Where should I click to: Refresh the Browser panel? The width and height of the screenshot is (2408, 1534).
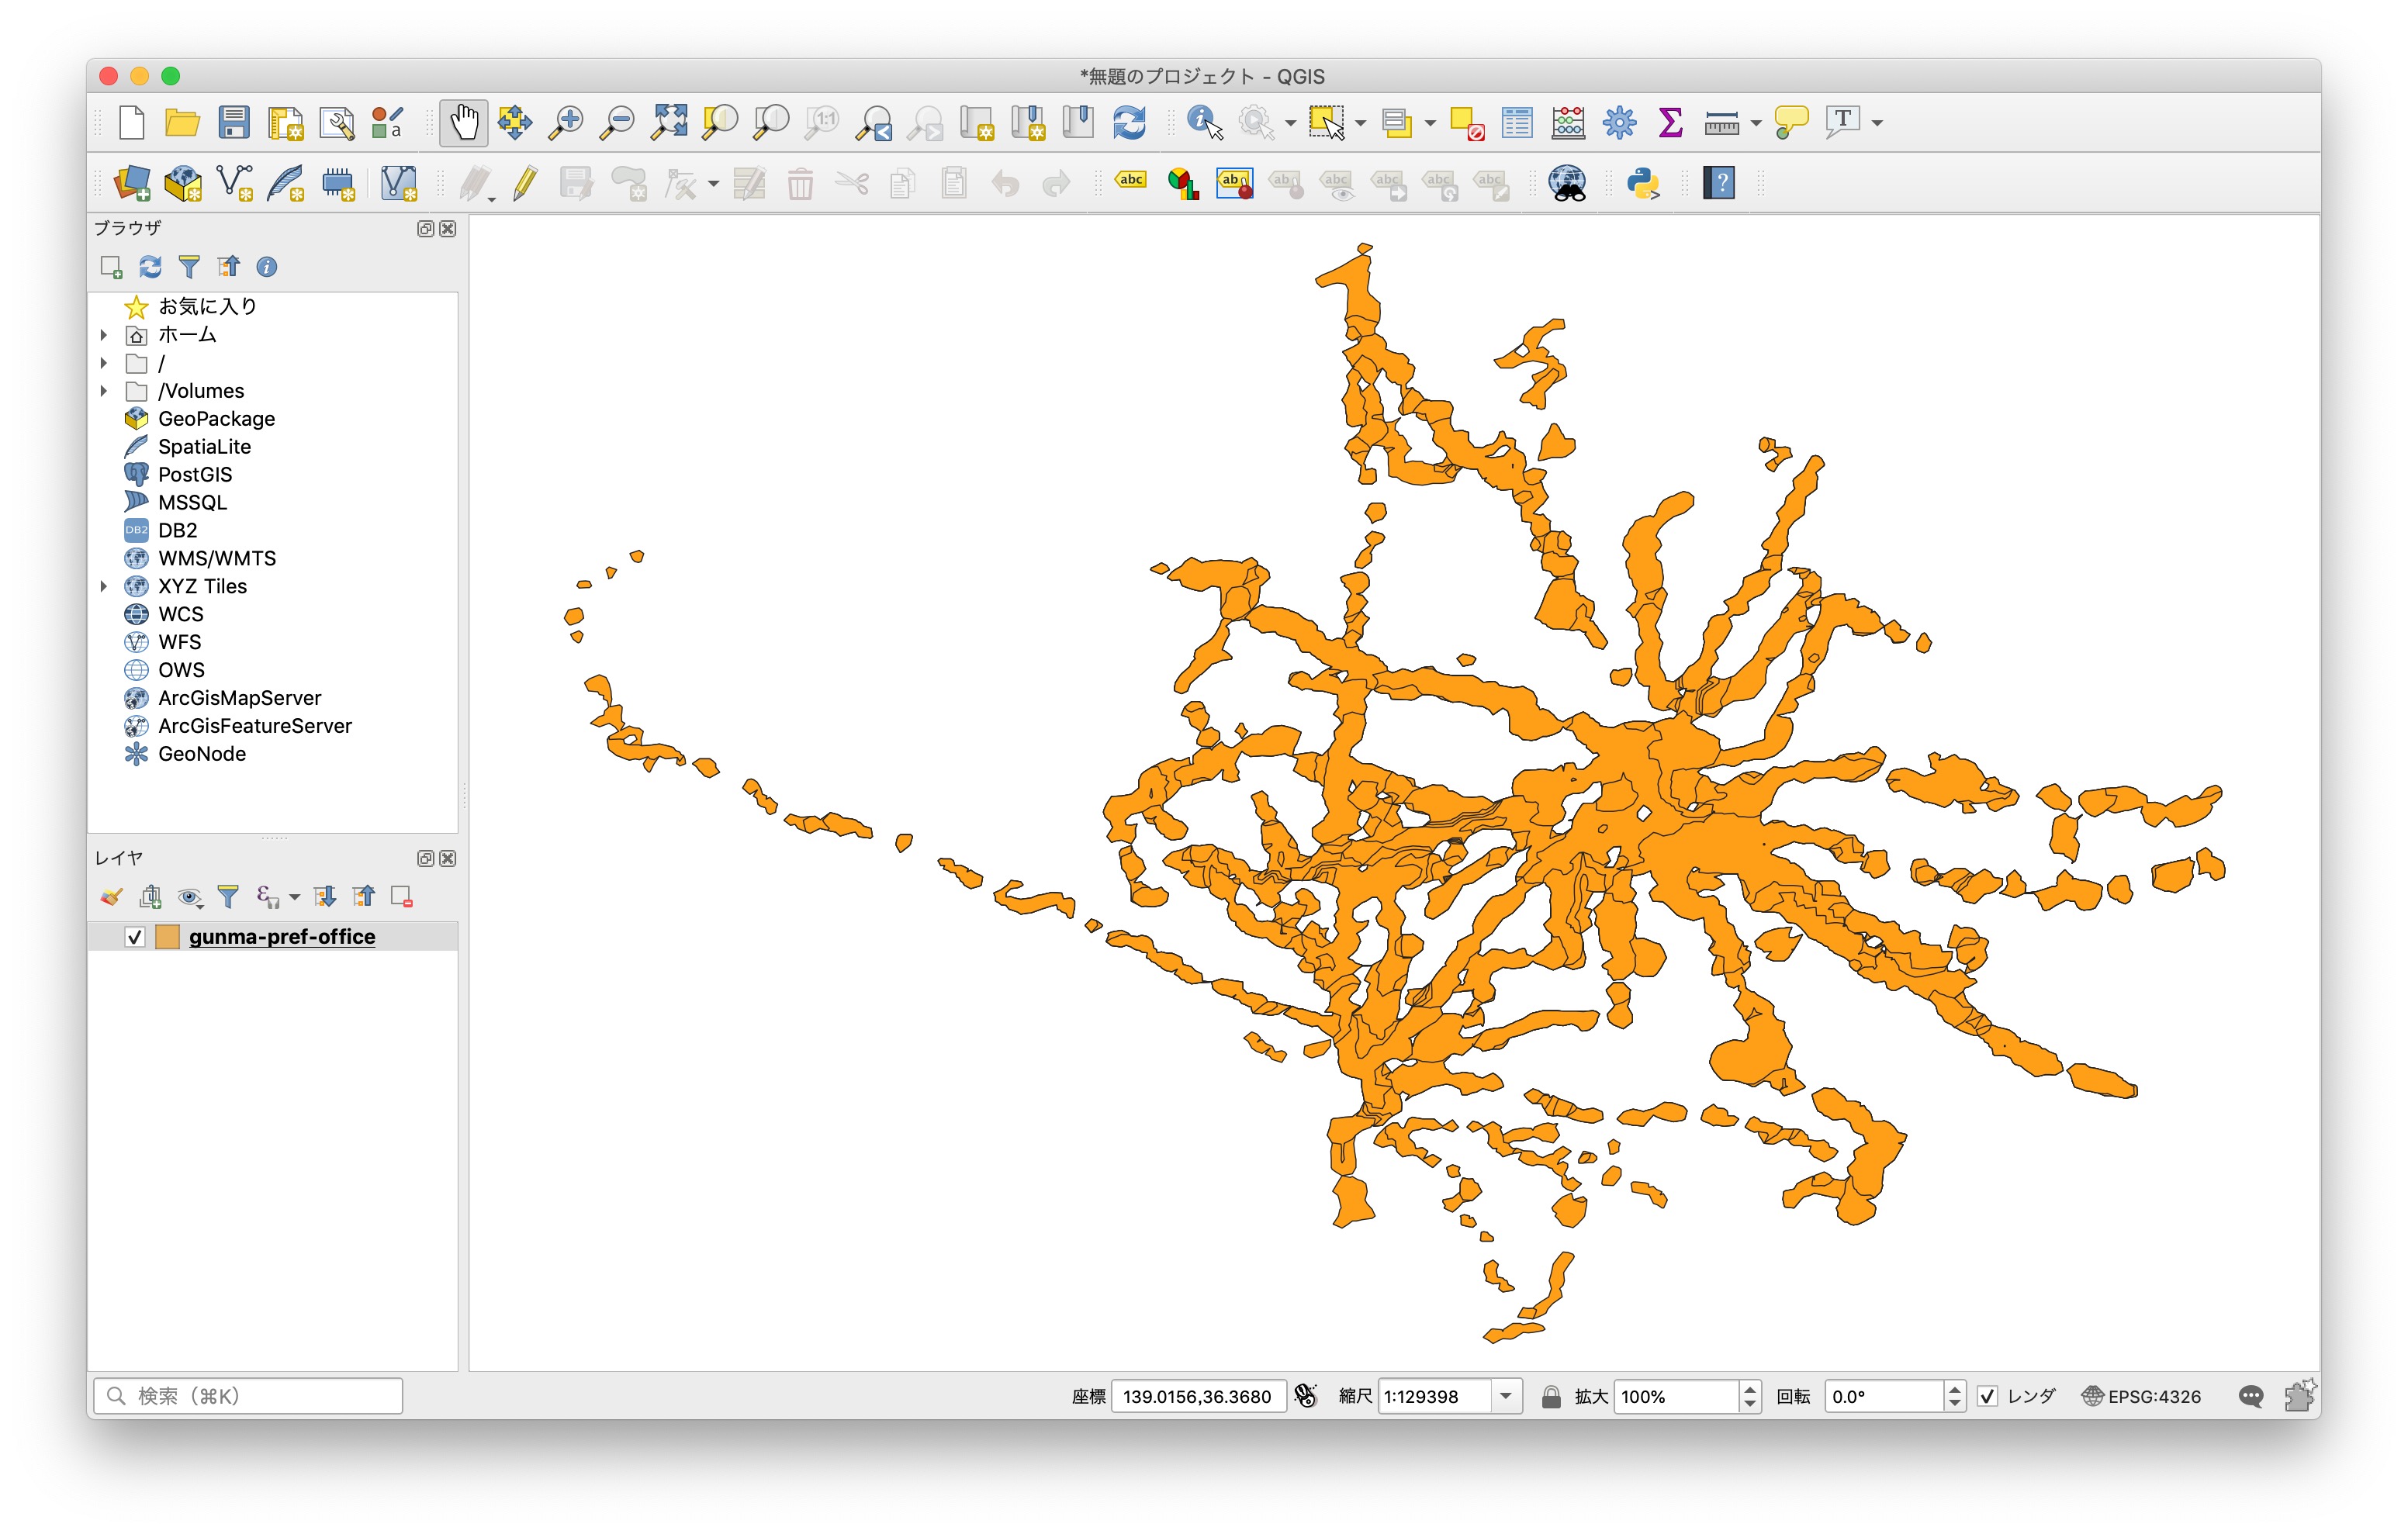coord(150,266)
